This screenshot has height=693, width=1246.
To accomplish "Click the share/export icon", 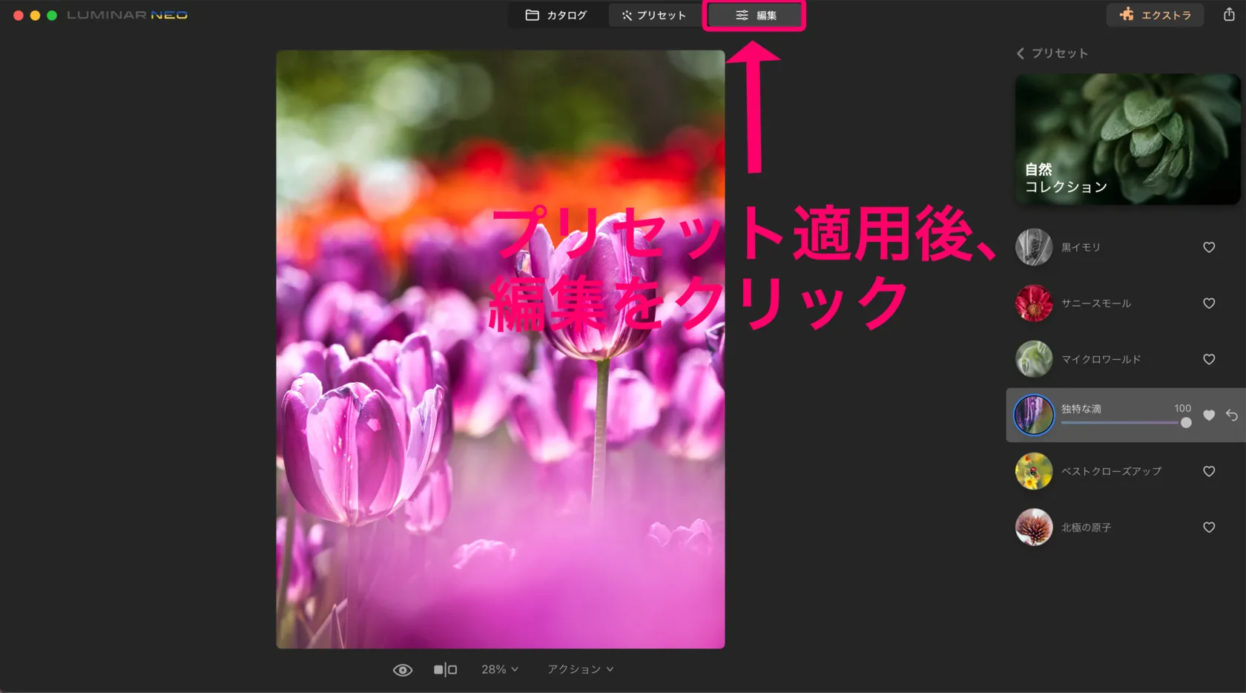I will click(x=1229, y=15).
